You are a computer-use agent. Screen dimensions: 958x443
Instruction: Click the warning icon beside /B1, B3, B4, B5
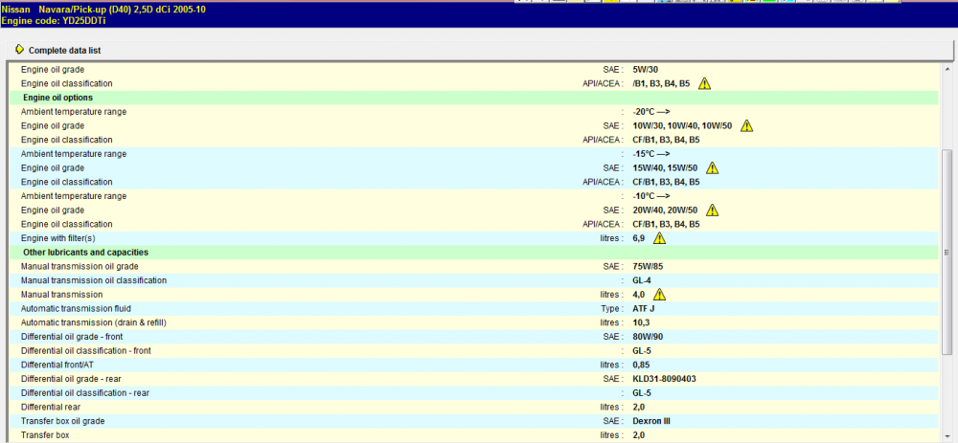[x=704, y=83]
